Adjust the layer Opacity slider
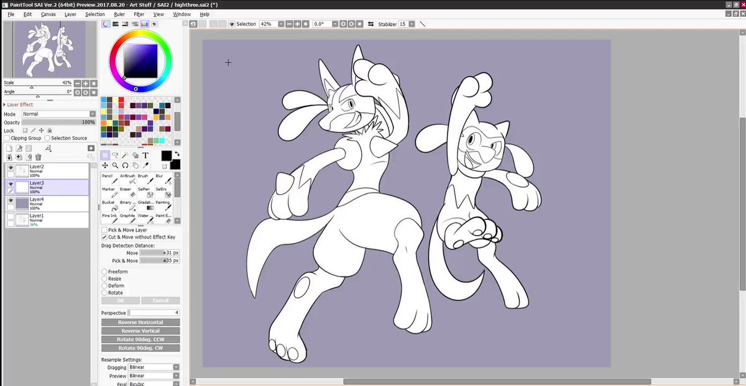This screenshot has width=746, height=386. 58,122
